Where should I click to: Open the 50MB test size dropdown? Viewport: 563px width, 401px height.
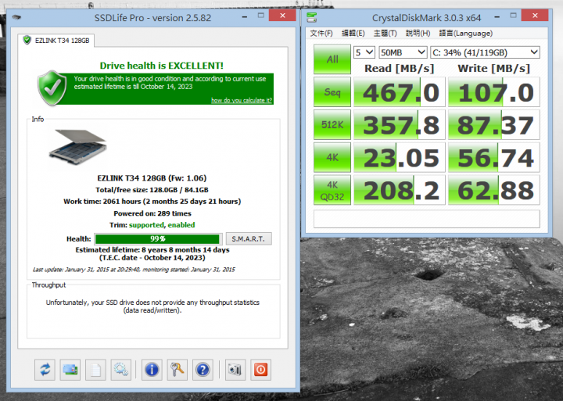(403, 52)
